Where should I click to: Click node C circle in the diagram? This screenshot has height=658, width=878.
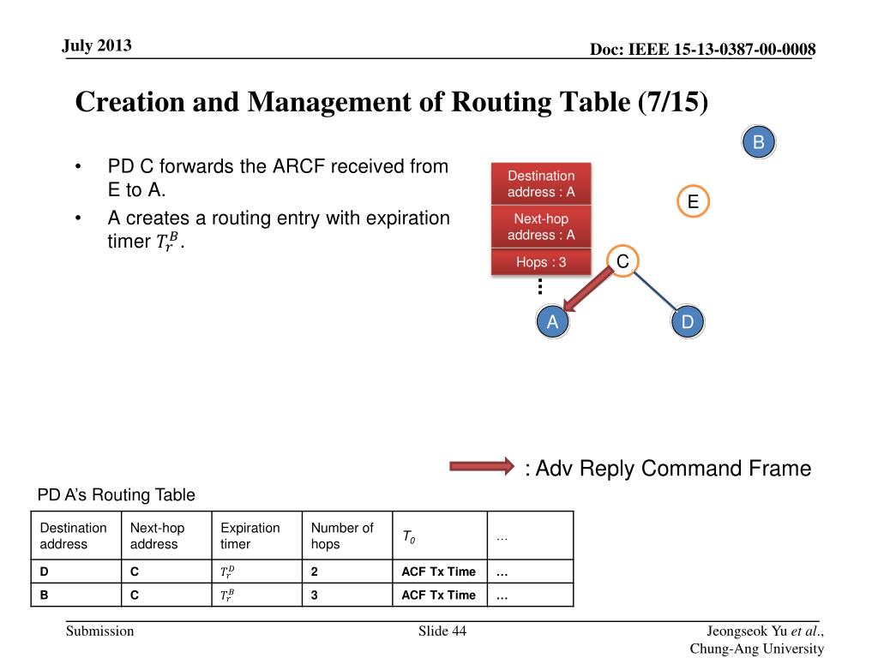click(x=622, y=260)
